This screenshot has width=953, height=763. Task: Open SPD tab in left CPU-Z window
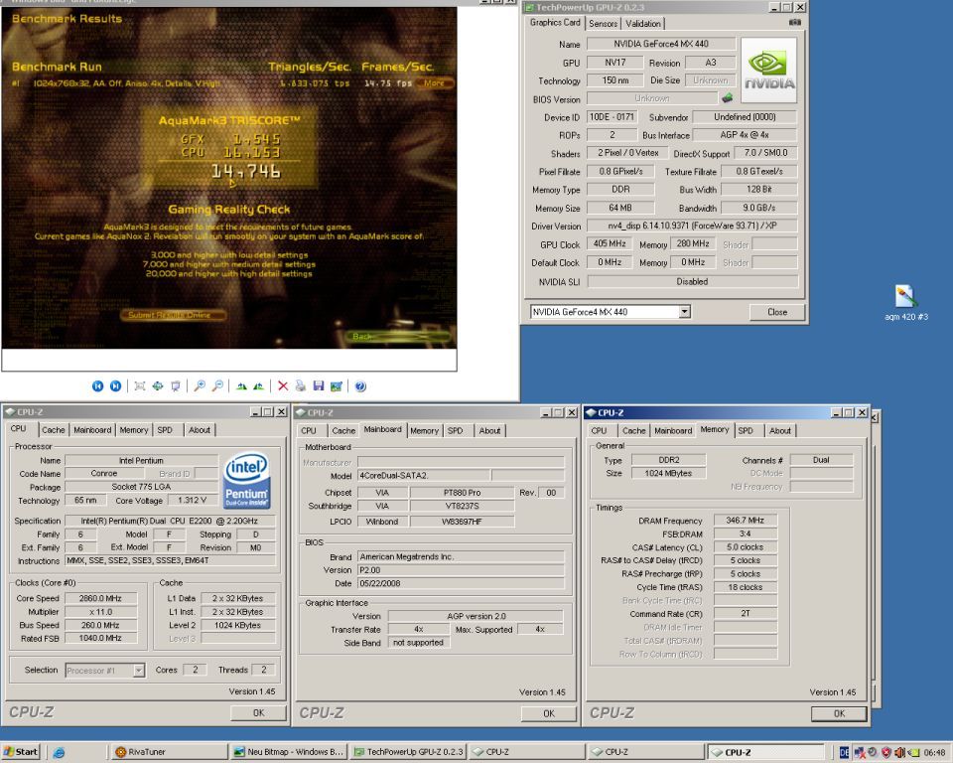pyautogui.click(x=166, y=429)
